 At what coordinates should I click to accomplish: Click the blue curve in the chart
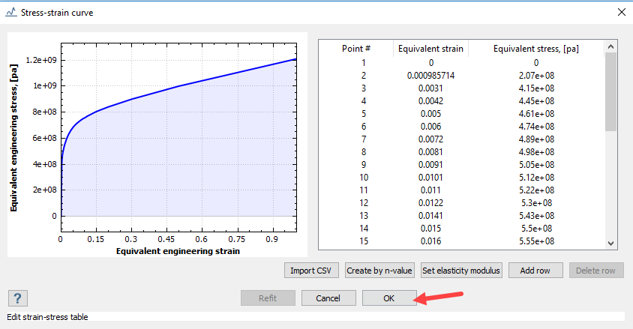point(178,92)
